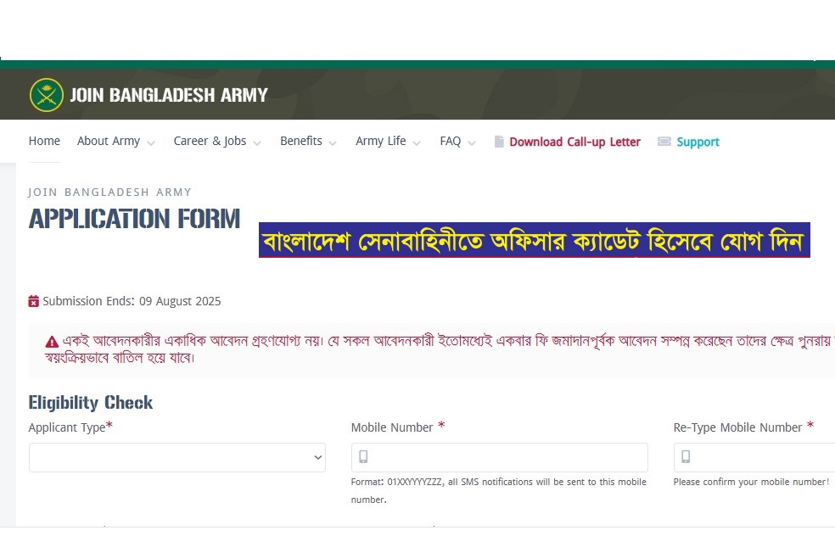Viewport: 835px width, 536px height.
Task: Click the Download Call-up Letter link
Action: [x=575, y=142]
